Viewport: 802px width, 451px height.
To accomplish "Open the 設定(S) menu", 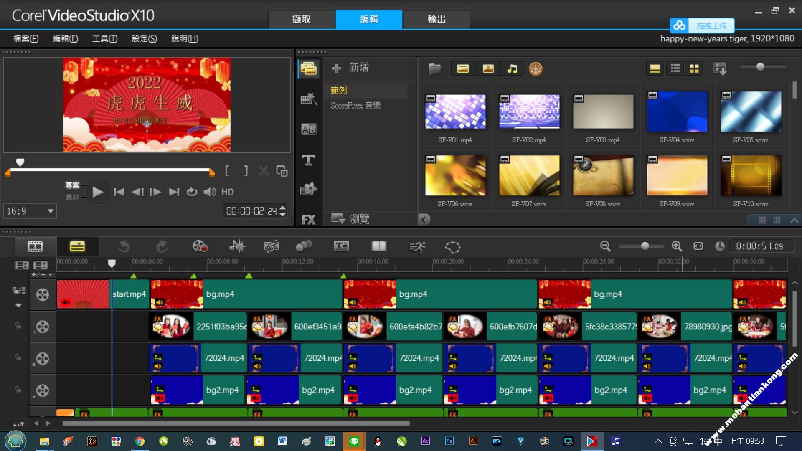I will (145, 38).
